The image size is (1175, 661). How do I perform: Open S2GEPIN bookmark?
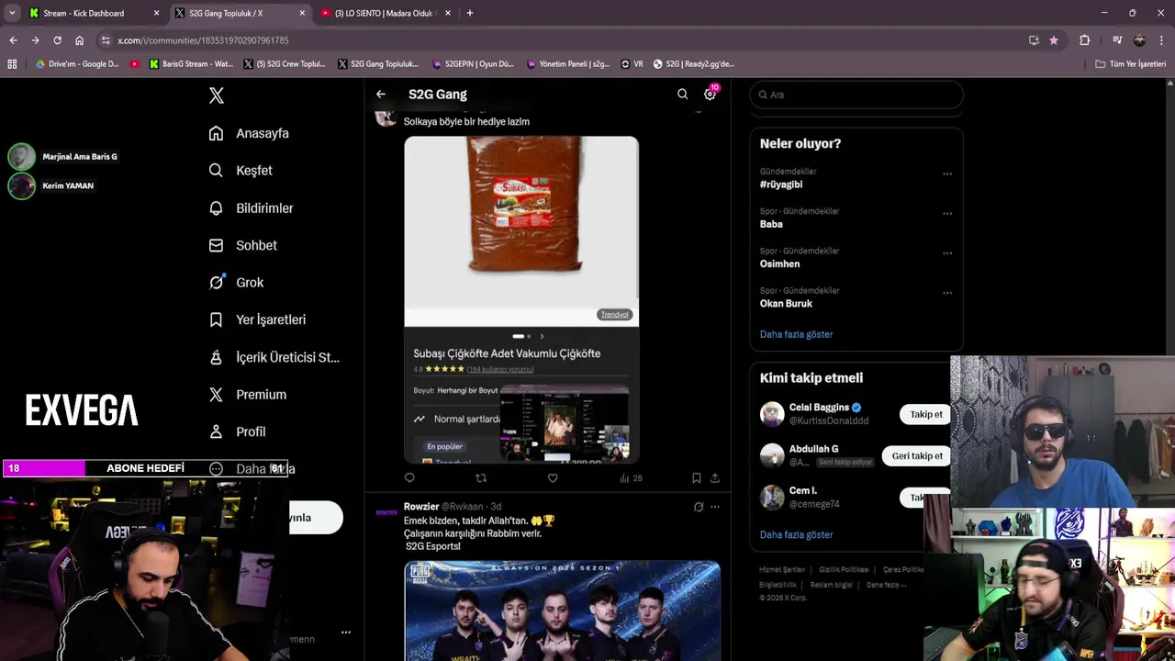pos(473,64)
